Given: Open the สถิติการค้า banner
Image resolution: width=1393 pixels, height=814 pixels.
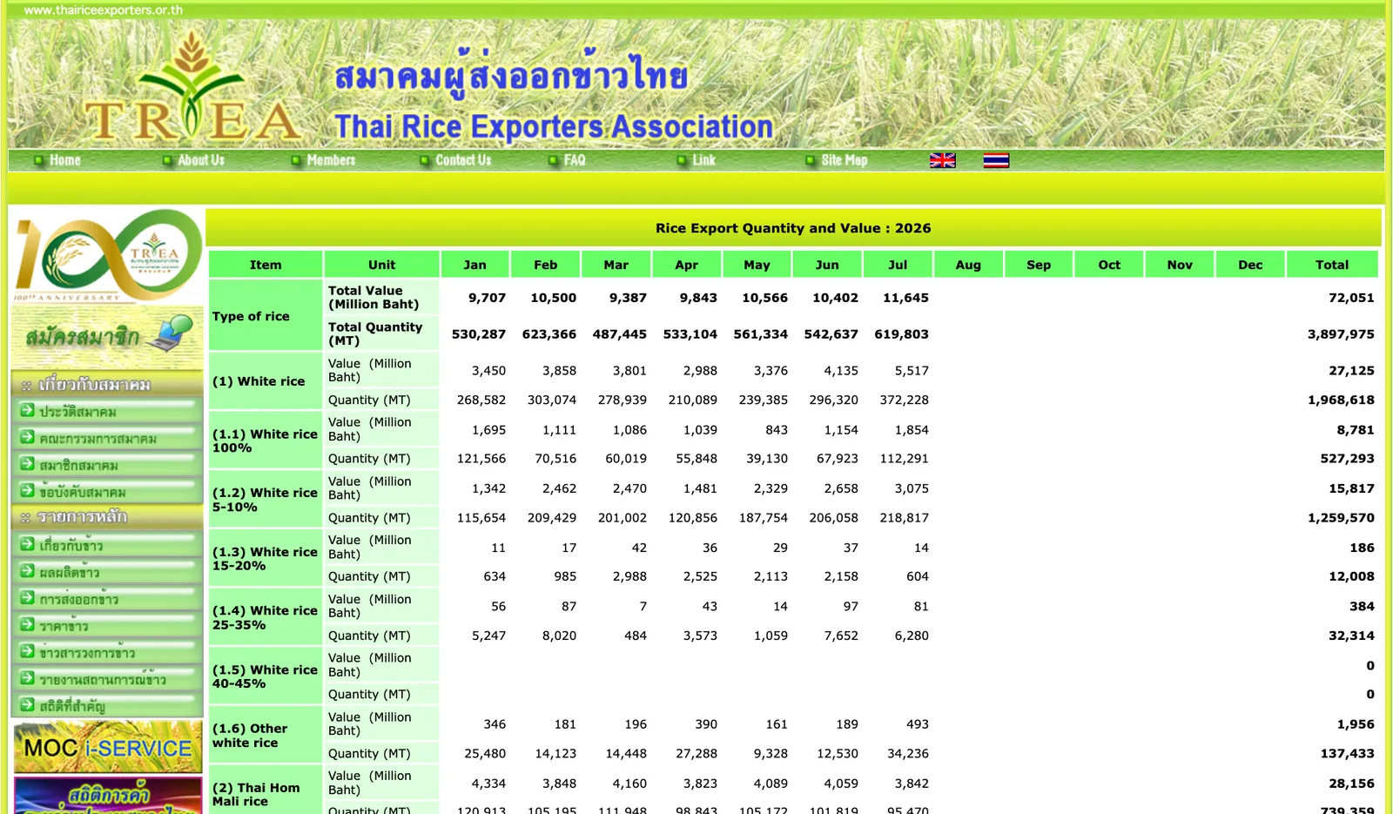Looking at the screenshot, I should pos(108,797).
